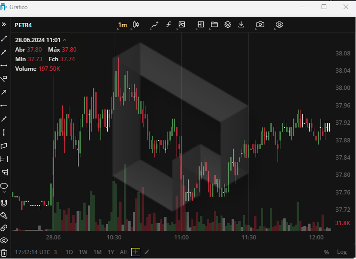This screenshot has height=259, width=356.
Task: Select the All range button
Action: tap(123, 252)
